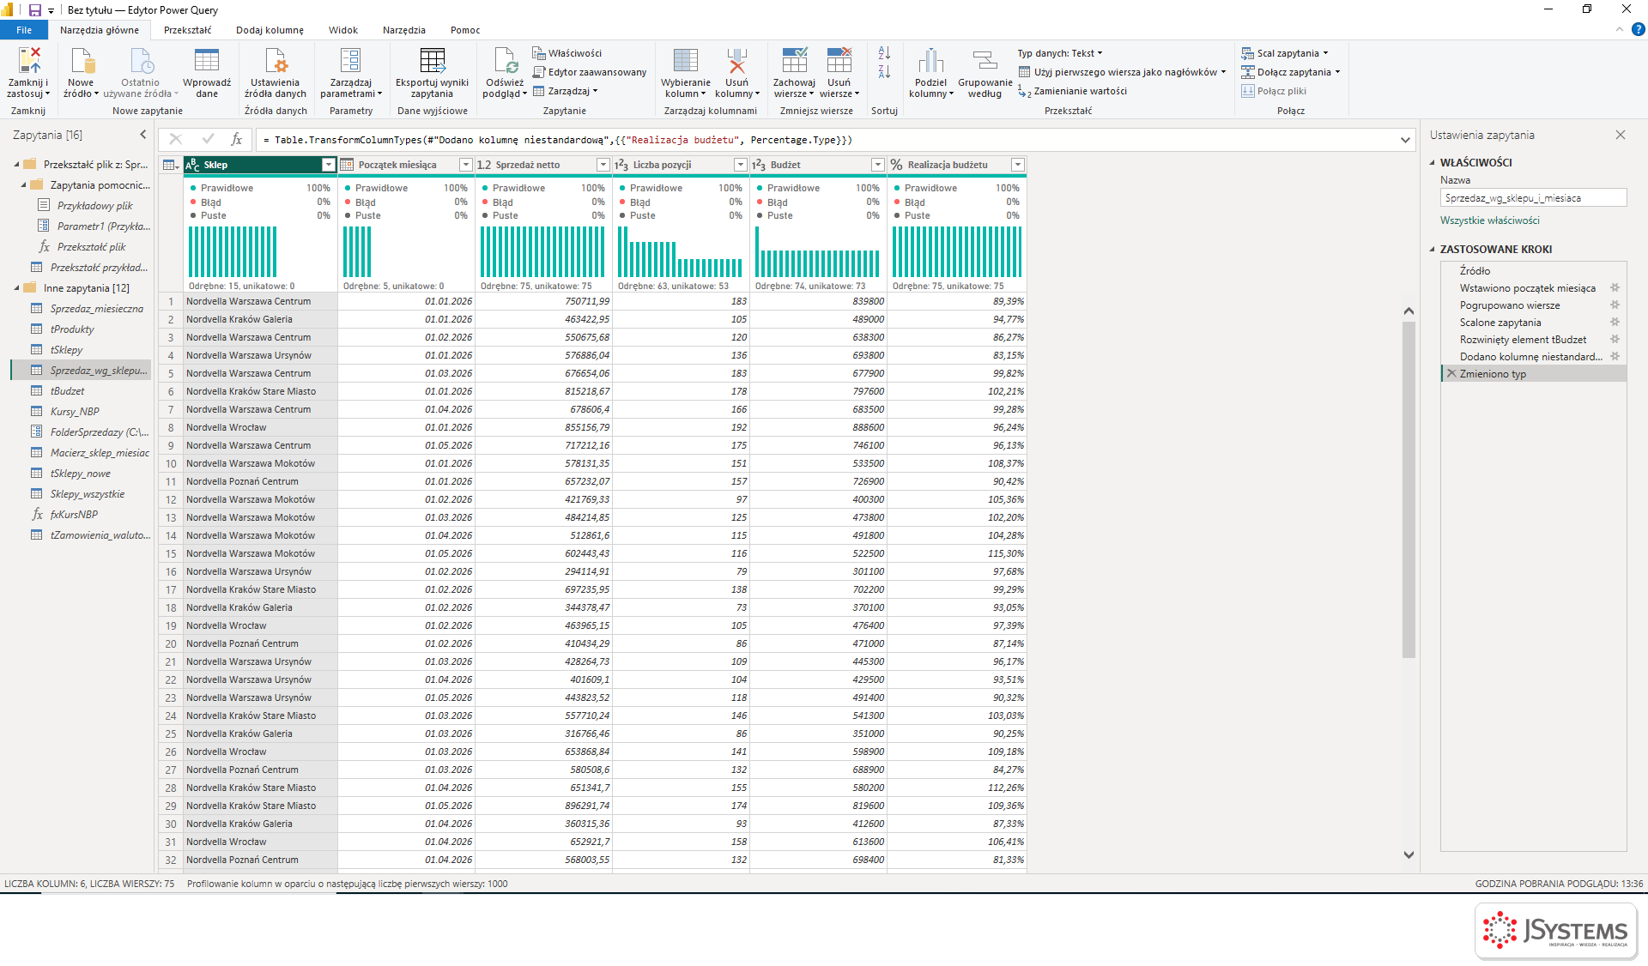1648x966 pixels.
Task: Click Usuń wiersze icon
Action: [839, 61]
